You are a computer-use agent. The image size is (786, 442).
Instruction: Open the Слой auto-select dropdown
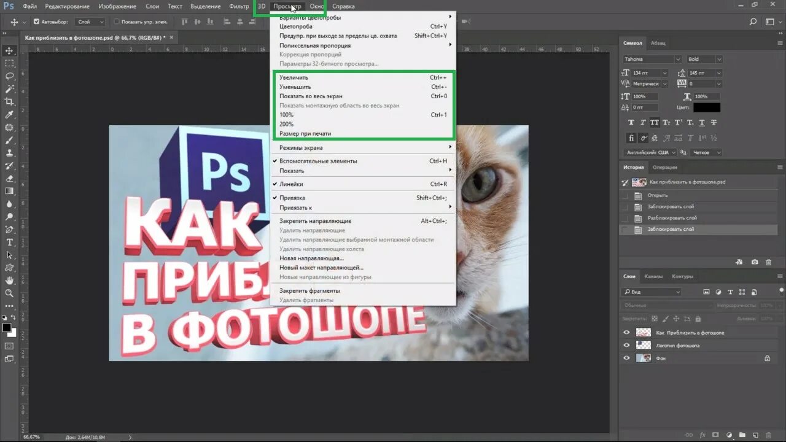(x=91, y=22)
